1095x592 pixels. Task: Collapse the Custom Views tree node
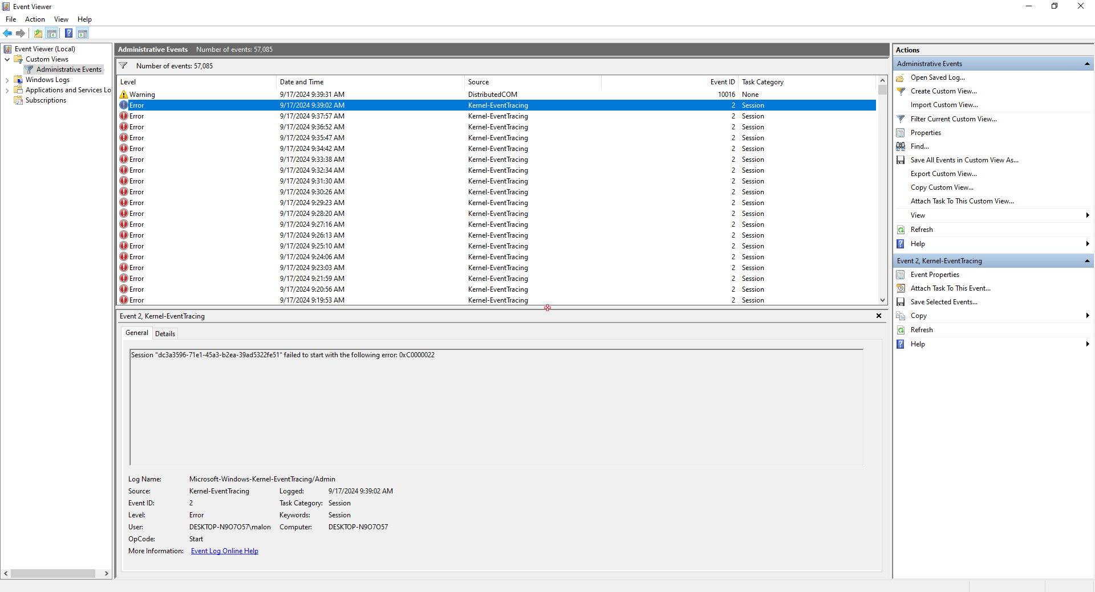(x=7, y=59)
